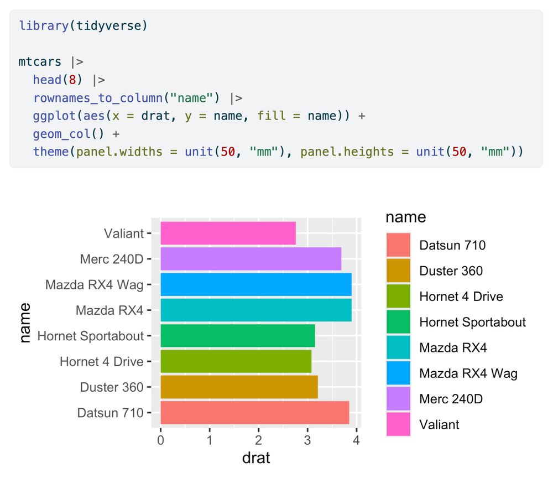
Task: Click the 'Mazda RX4' y-axis label
Action: click(109, 310)
